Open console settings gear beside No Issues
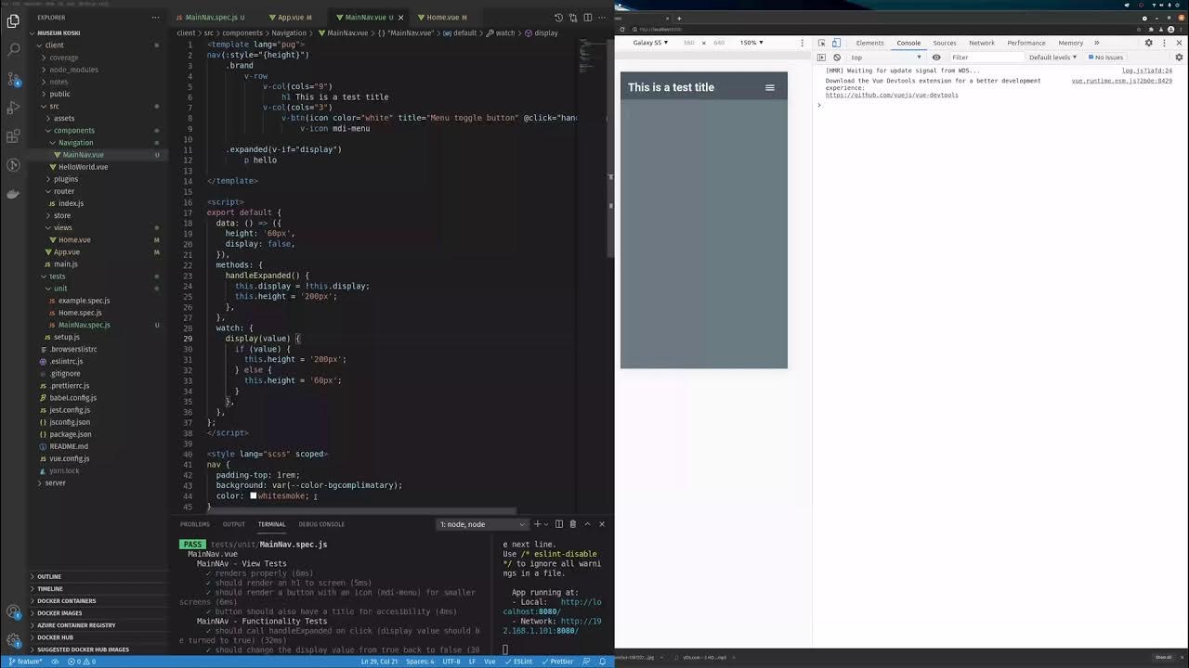 click(x=1179, y=58)
